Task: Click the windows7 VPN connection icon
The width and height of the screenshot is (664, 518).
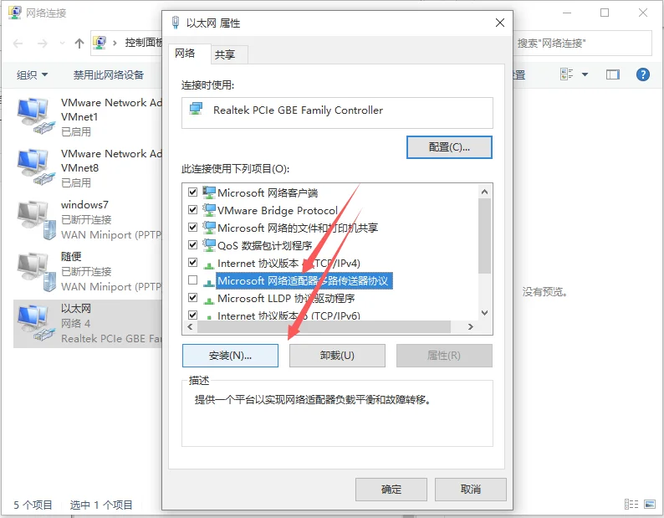Action: (x=36, y=219)
